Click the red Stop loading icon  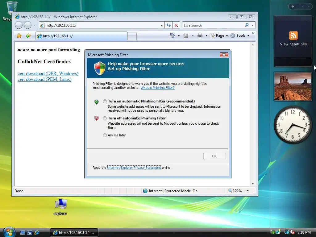click(x=176, y=25)
